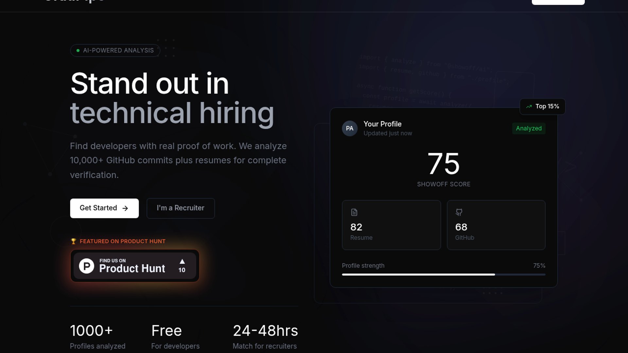Click the PA avatar circle
Screen dimensions: 628x353
coord(350,128)
